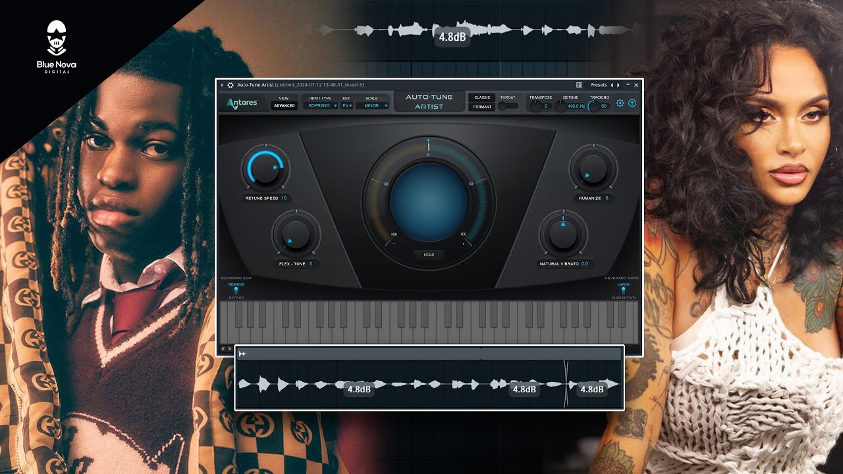Open the Presets menu
The height and width of the screenshot is (474, 843).
point(599,85)
